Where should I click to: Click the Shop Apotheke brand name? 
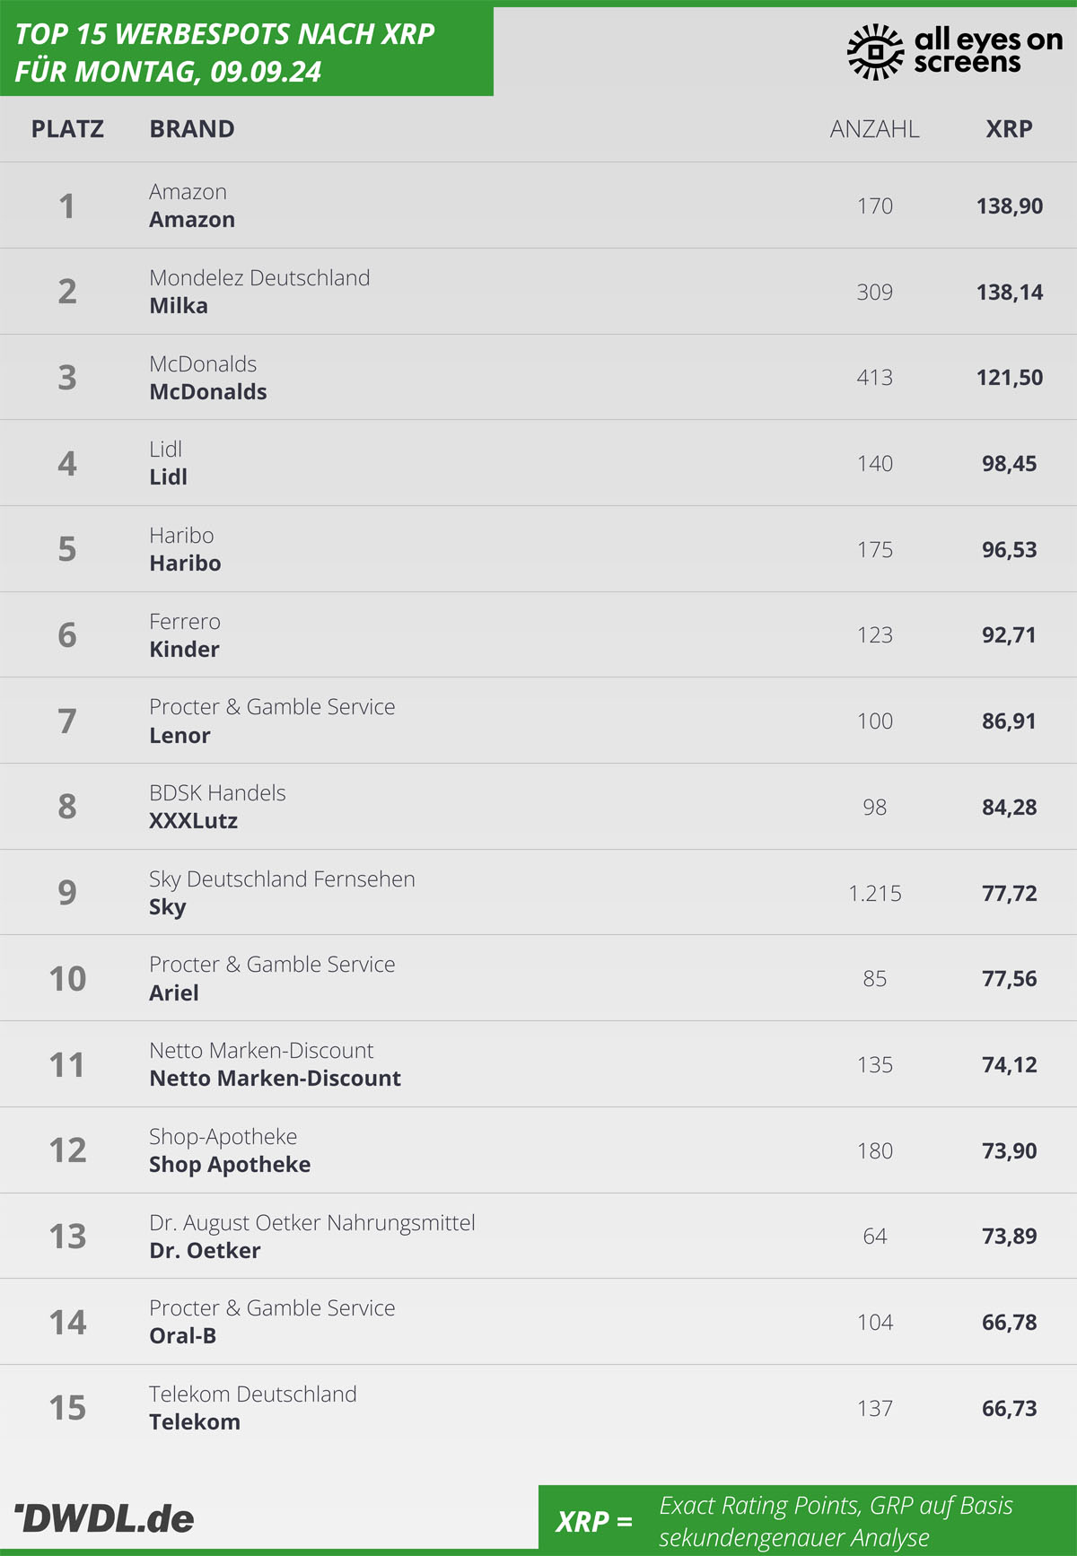tap(230, 1165)
